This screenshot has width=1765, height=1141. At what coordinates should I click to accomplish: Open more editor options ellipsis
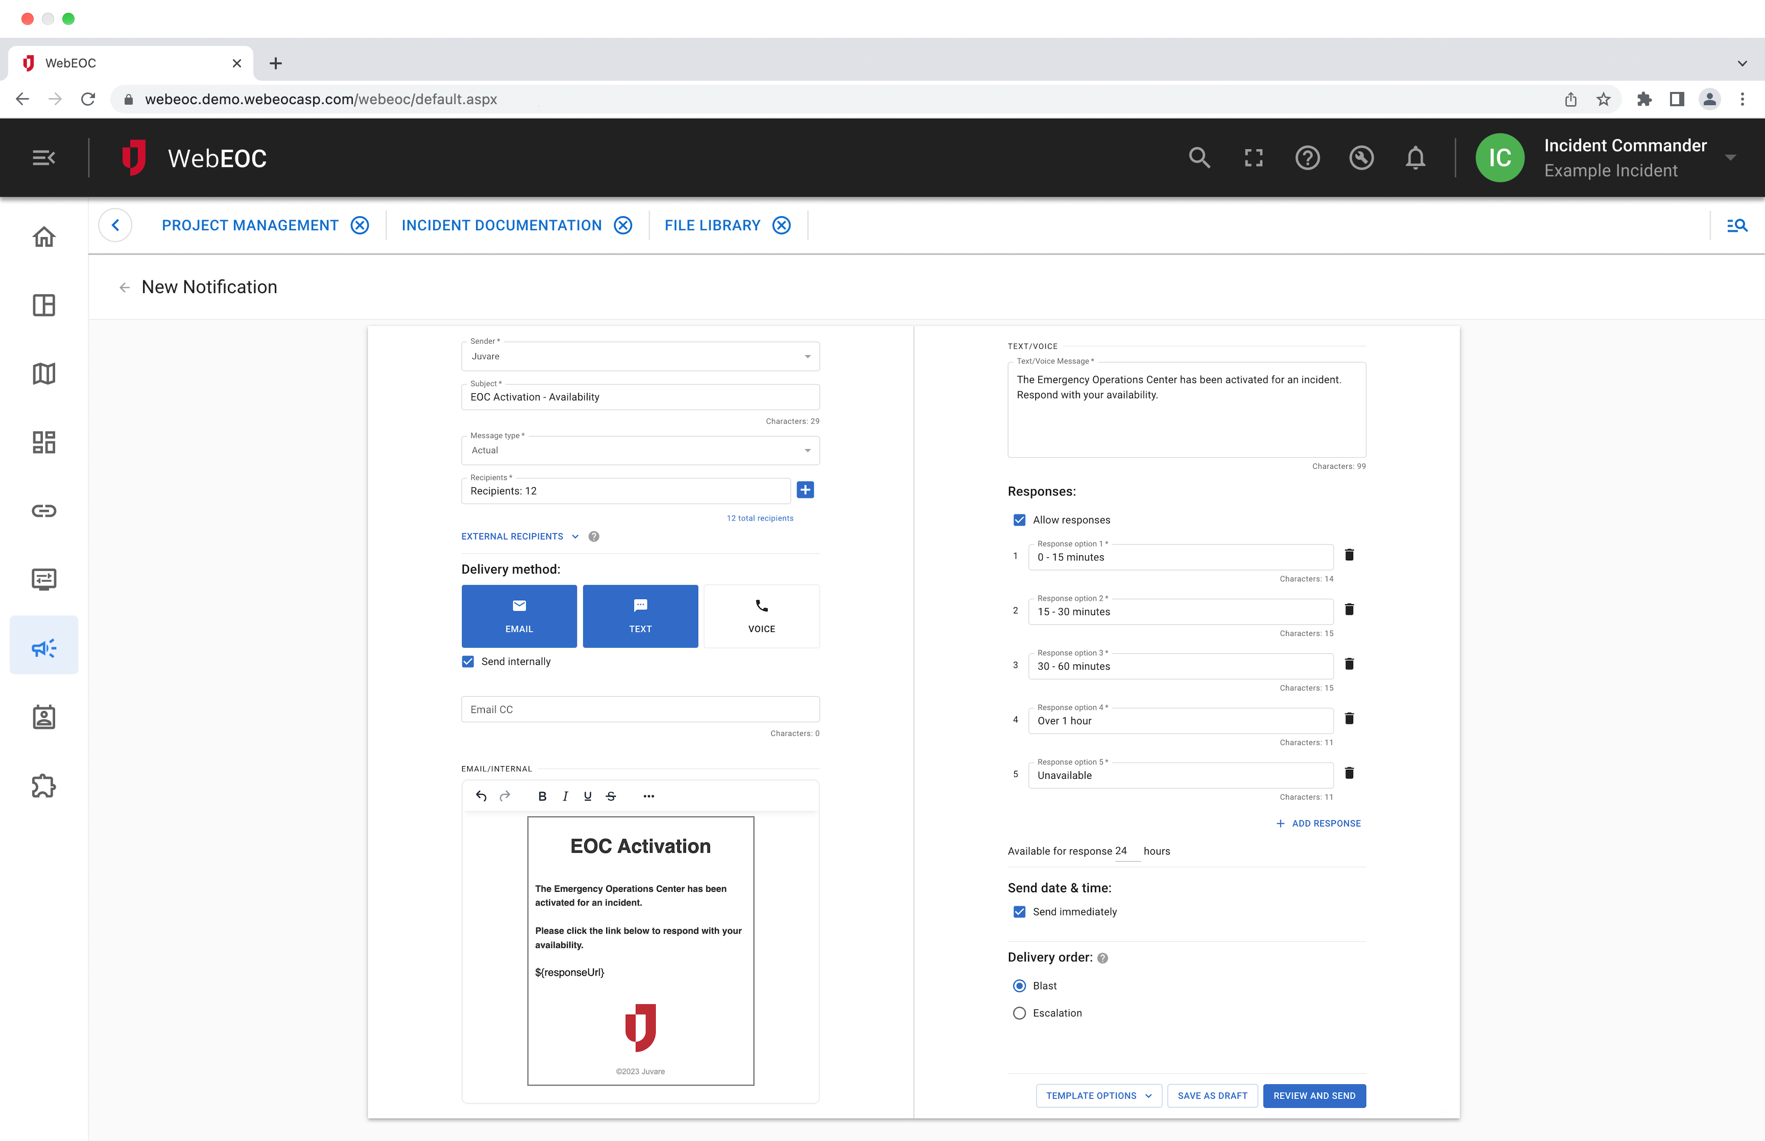point(649,796)
